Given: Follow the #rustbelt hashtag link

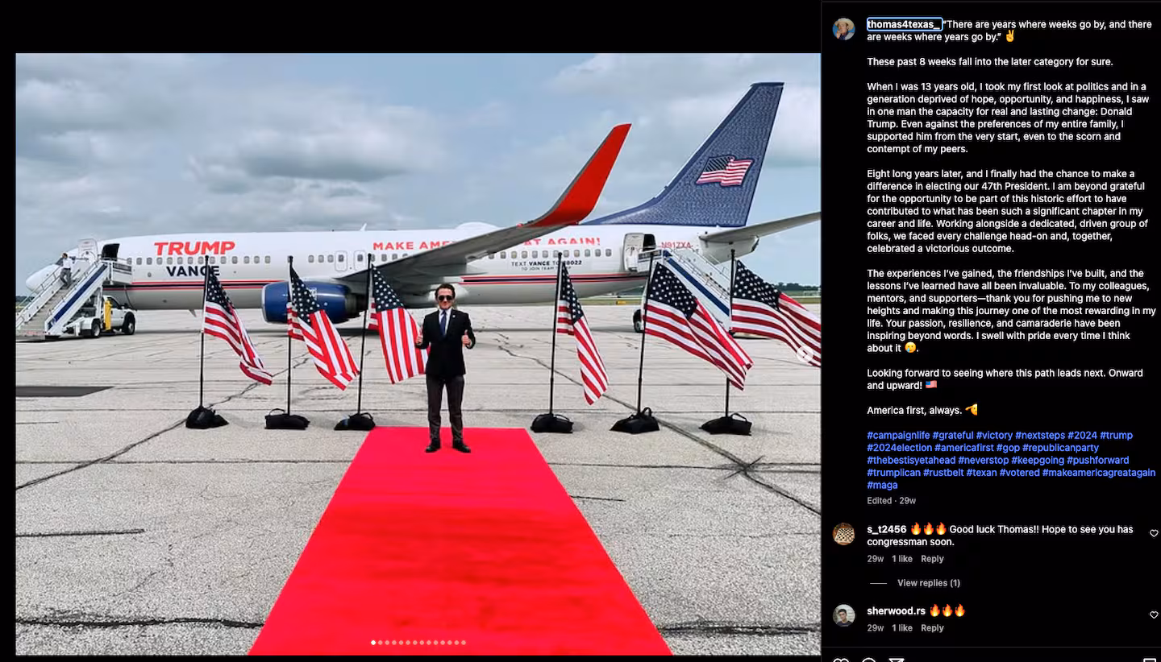Looking at the screenshot, I should tap(943, 473).
